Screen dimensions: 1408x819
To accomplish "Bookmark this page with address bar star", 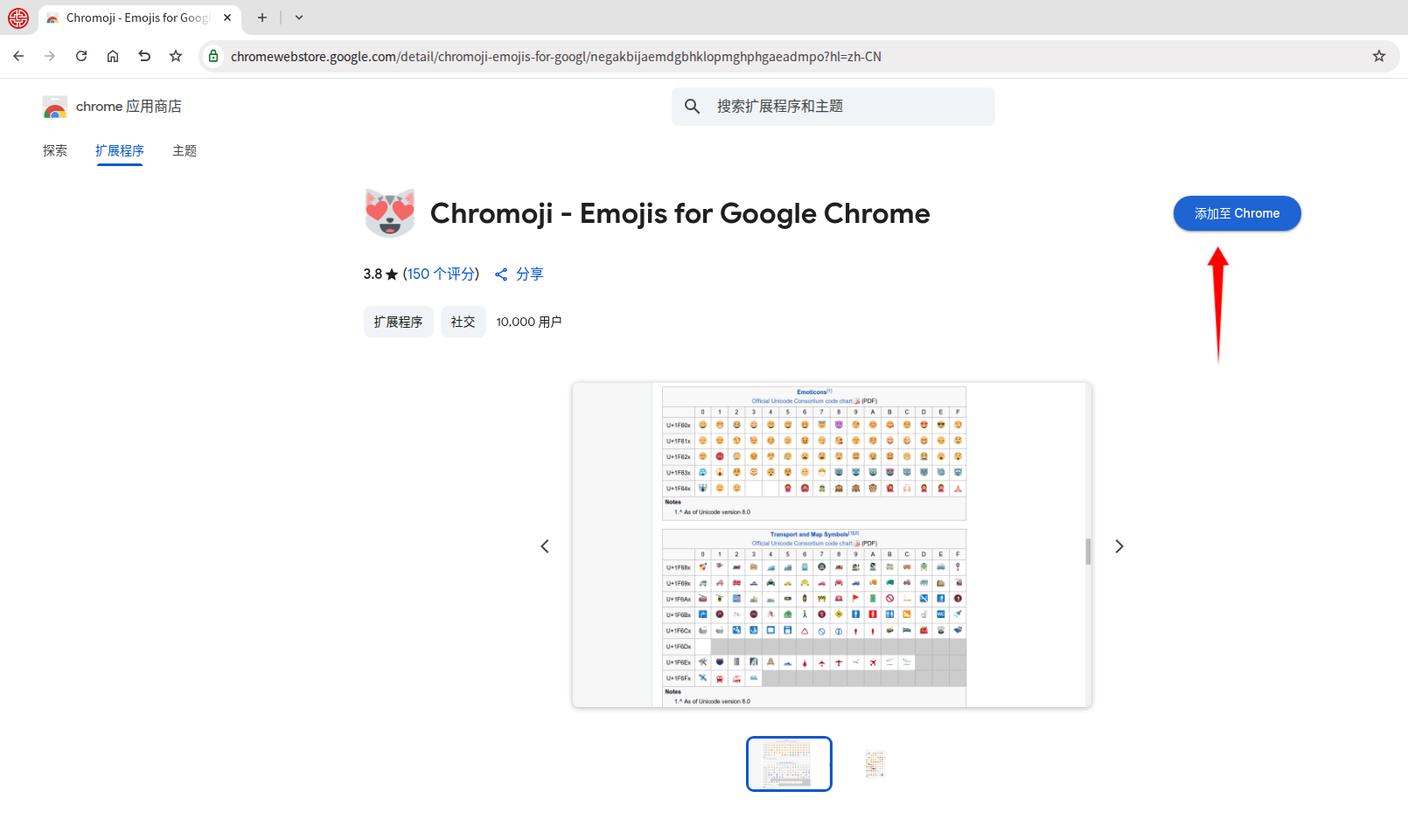I will point(1379,56).
